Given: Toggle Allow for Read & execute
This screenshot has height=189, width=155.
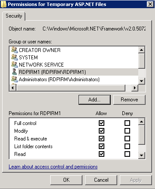Looking at the screenshot, I should coord(101,139).
